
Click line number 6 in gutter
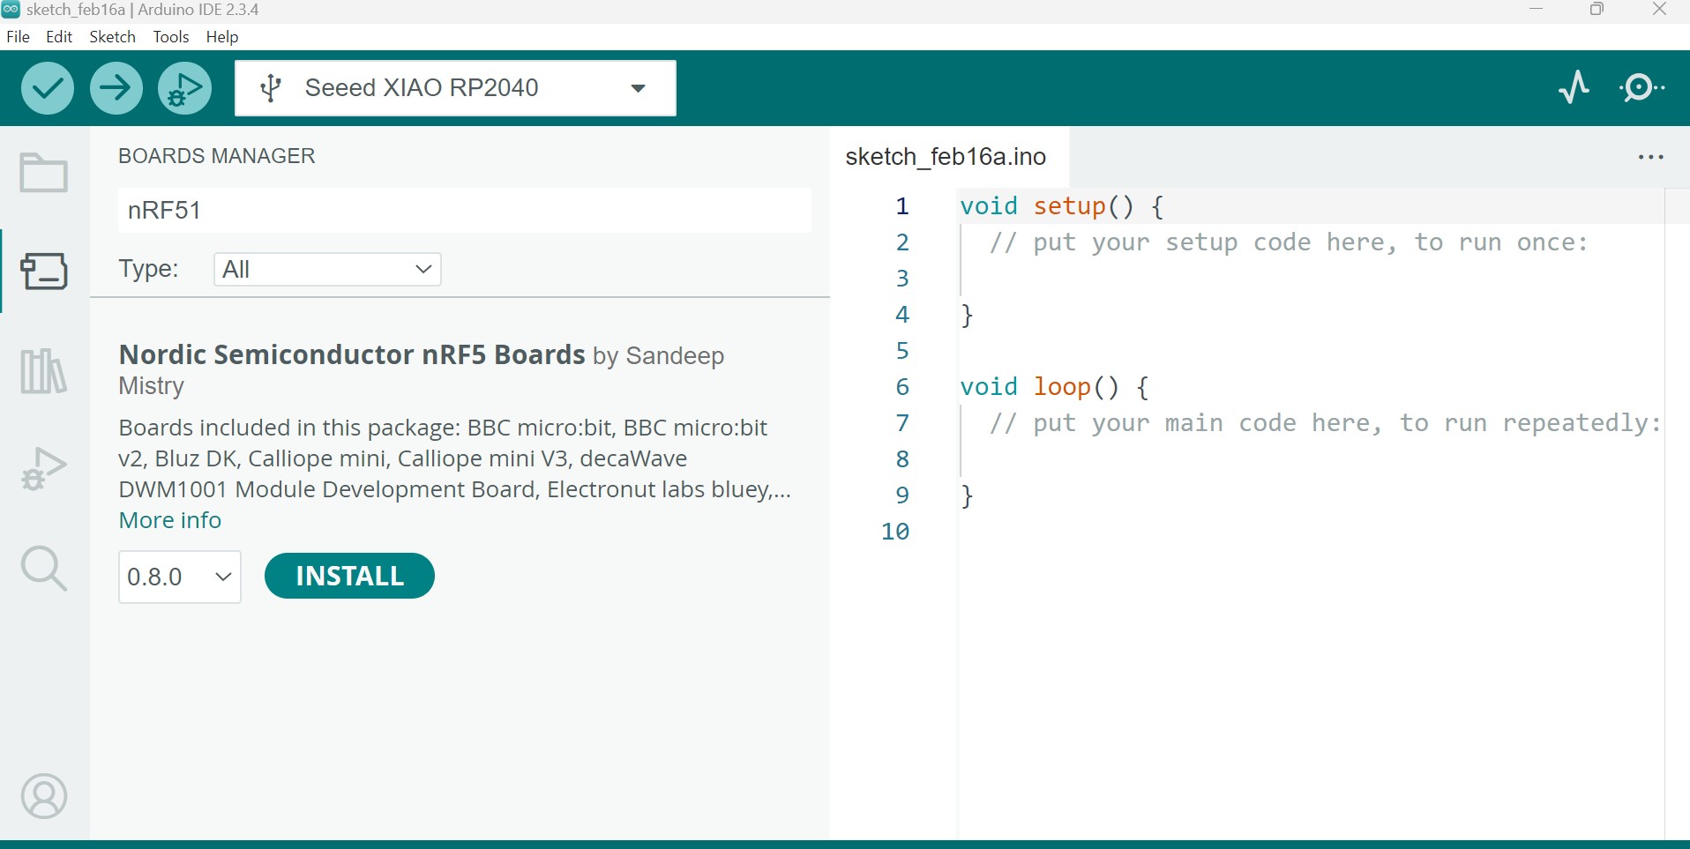(x=902, y=387)
